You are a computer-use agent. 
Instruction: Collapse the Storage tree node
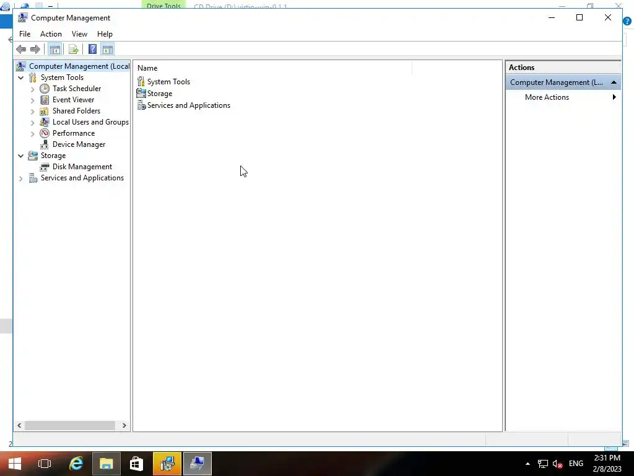(x=20, y=156)
